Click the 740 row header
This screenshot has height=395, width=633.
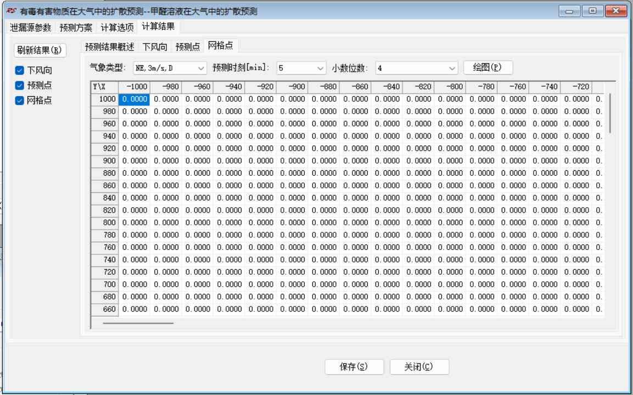coord(104,260)
